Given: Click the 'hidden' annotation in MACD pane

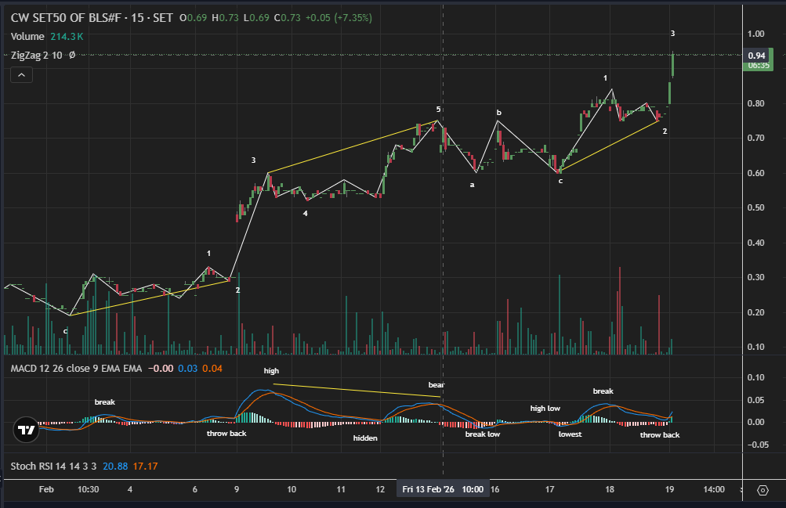Looking at the screenshot, I should (x=365, y=438).
